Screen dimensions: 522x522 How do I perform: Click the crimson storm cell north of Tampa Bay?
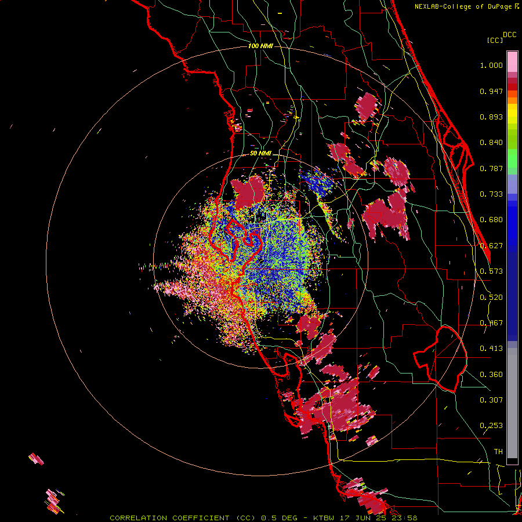tap(248, 192)
